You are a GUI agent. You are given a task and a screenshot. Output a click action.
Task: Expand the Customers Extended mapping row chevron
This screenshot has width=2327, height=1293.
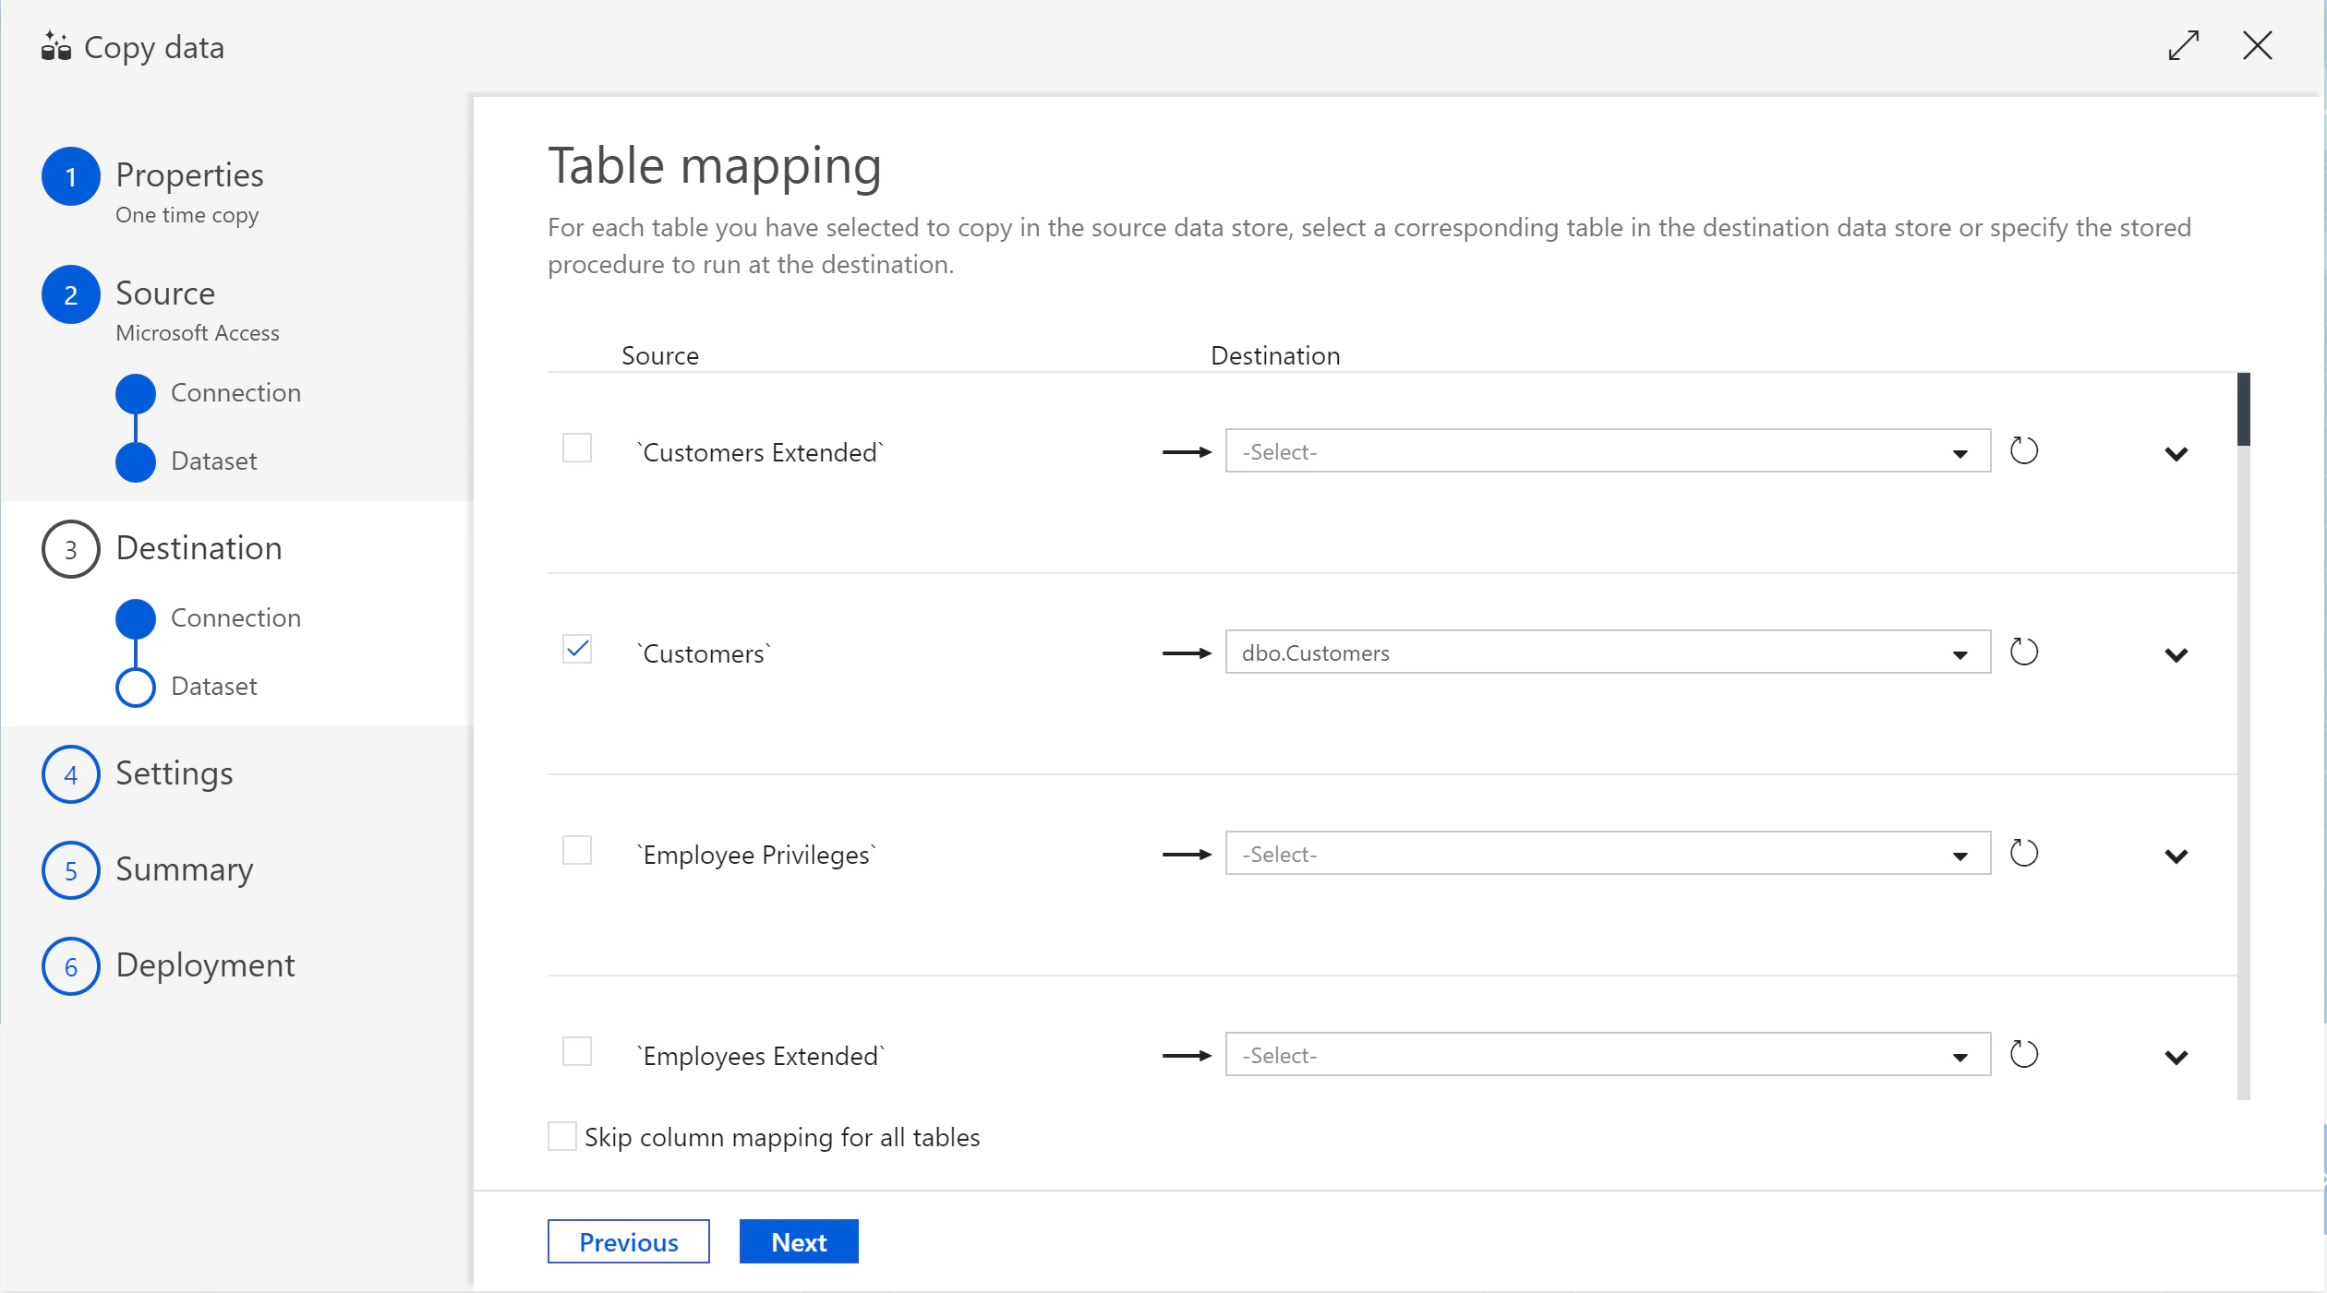click(x=2176, y=454)
